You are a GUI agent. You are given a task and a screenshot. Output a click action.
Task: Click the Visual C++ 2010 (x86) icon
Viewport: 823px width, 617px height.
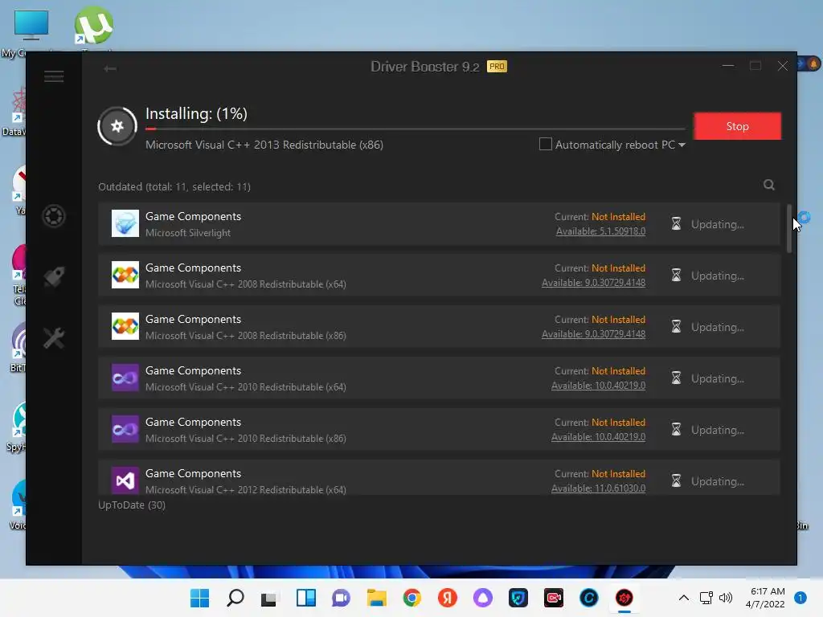125,429
